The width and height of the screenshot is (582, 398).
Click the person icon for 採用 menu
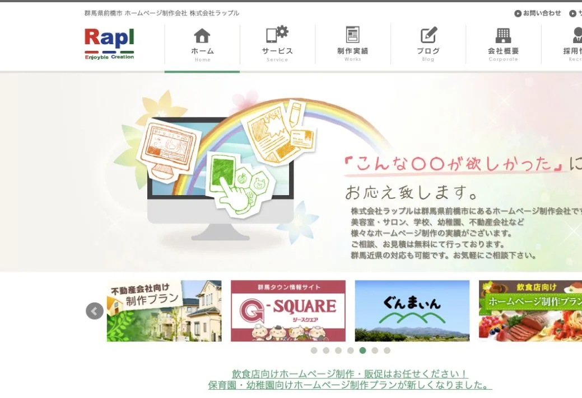click(x=577, y=35)
